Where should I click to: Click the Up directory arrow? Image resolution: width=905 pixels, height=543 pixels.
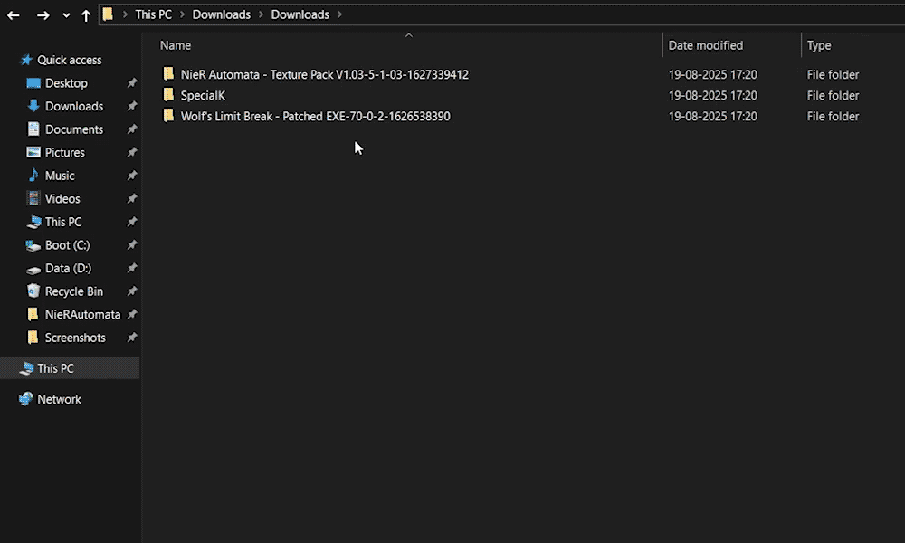[x=86, y=15]
